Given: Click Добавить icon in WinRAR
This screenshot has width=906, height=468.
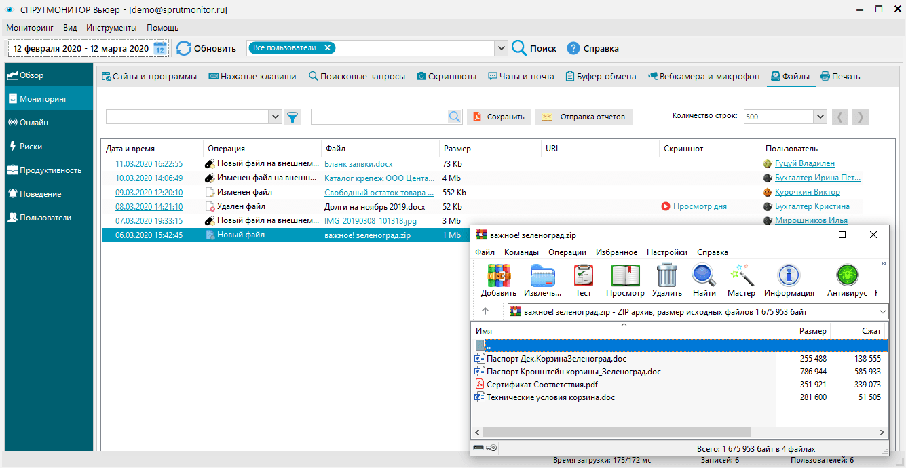Looking at the screenshot, I should tap(499, 281).
